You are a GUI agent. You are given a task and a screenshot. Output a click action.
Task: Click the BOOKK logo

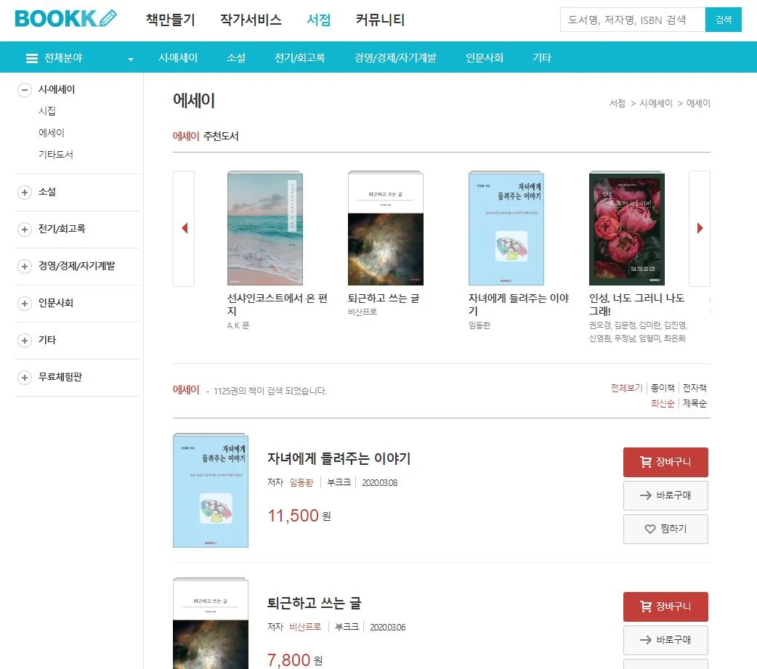click(65, 18)
